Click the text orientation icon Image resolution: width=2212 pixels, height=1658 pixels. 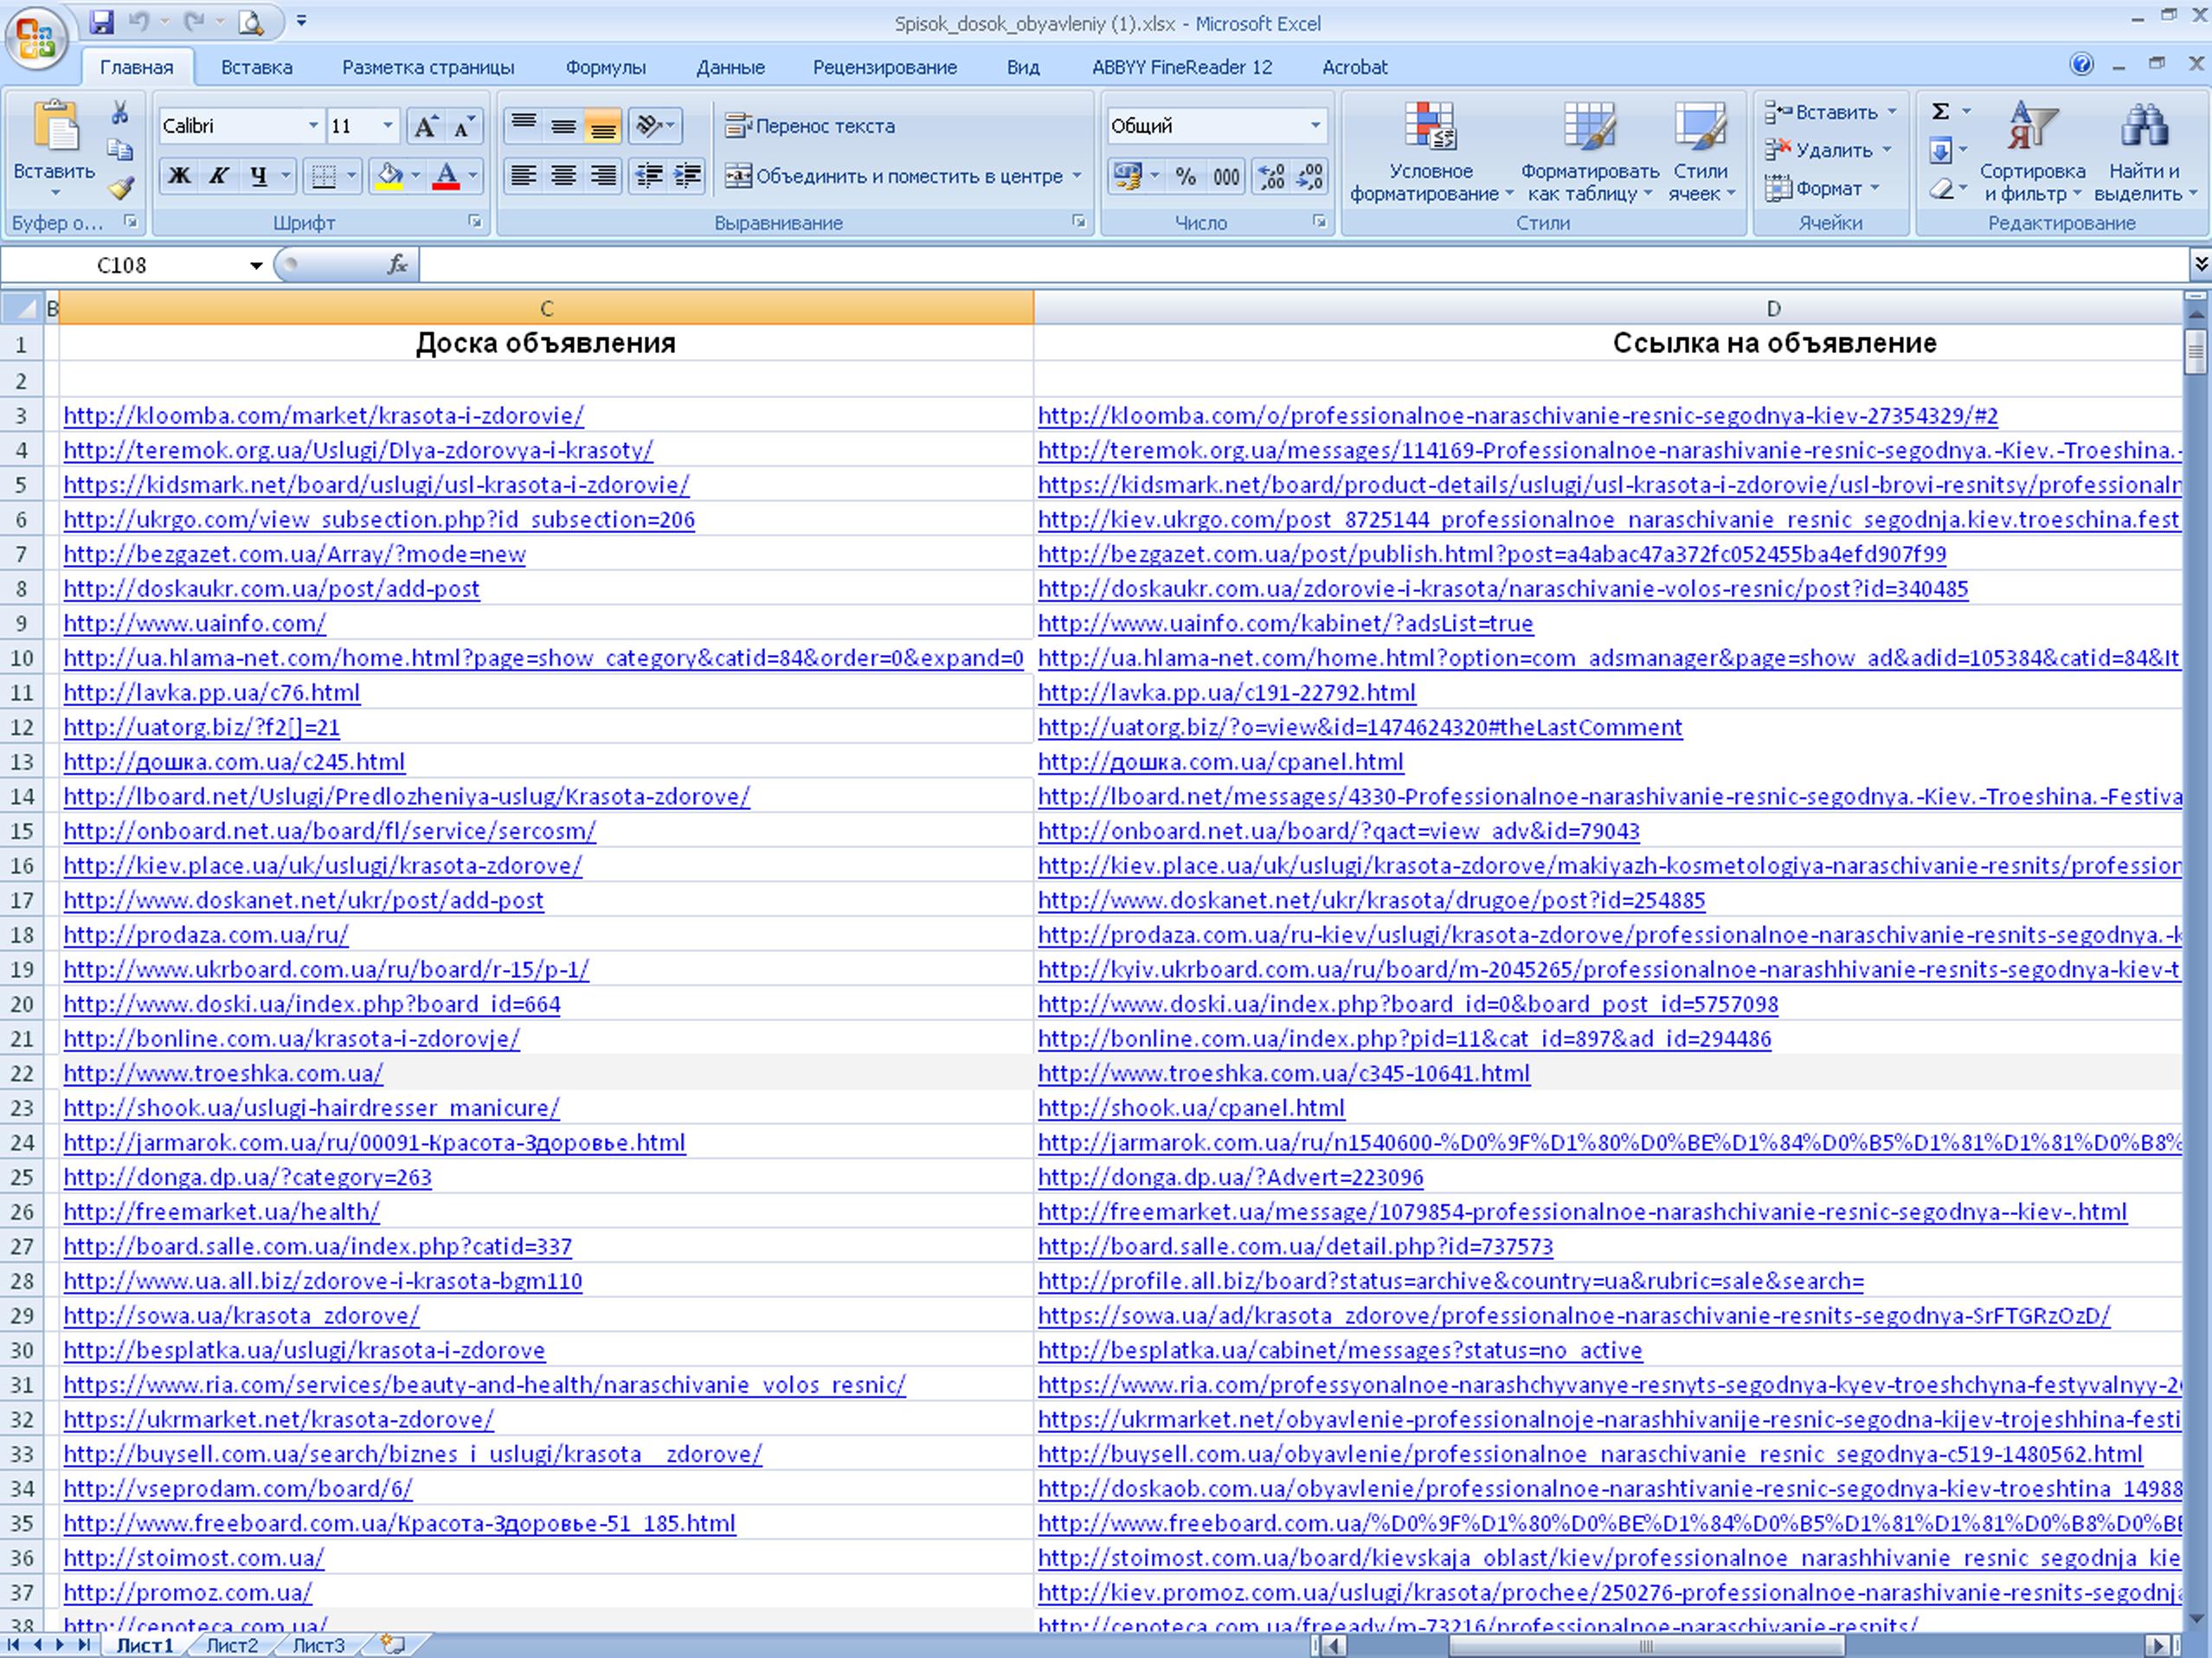tap(649, 126)
